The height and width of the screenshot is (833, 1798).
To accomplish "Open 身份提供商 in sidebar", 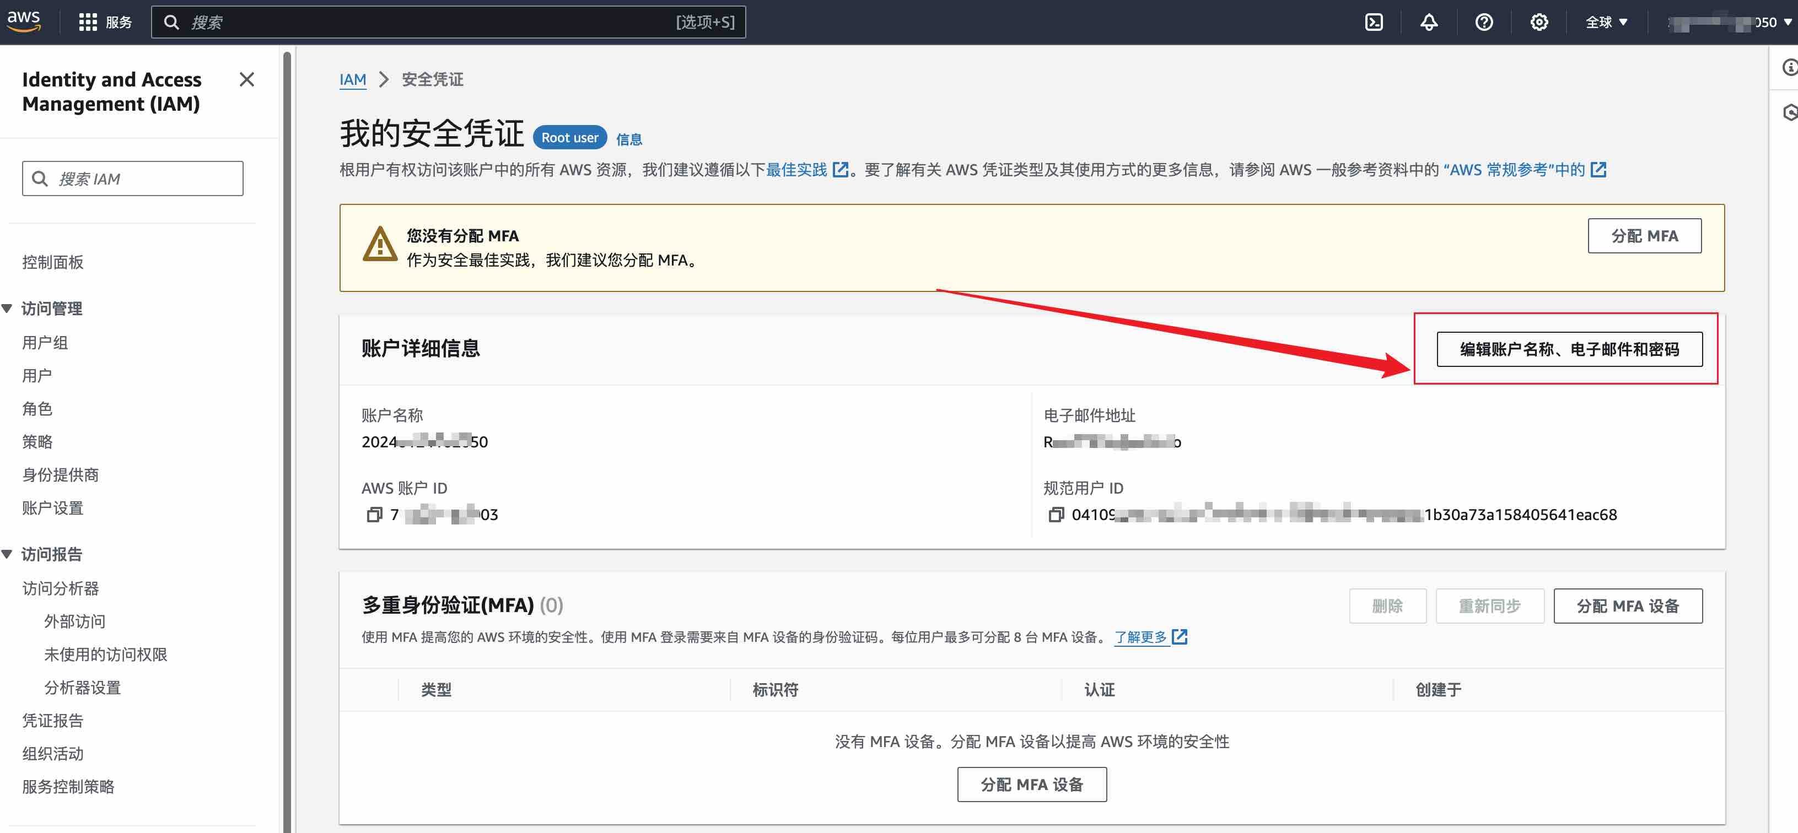I will [x=61, y=475].
